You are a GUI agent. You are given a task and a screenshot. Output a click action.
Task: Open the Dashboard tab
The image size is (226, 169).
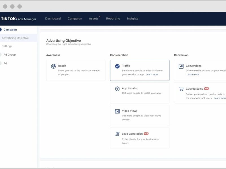point(53,19)
